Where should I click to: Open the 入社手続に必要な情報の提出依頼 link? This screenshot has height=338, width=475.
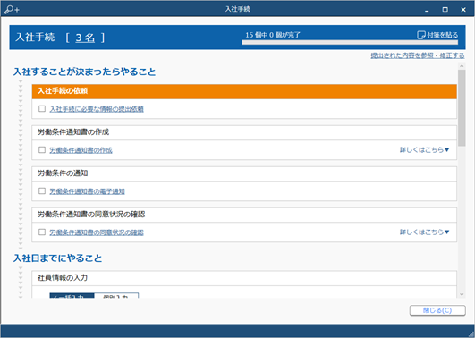[97, 109]
